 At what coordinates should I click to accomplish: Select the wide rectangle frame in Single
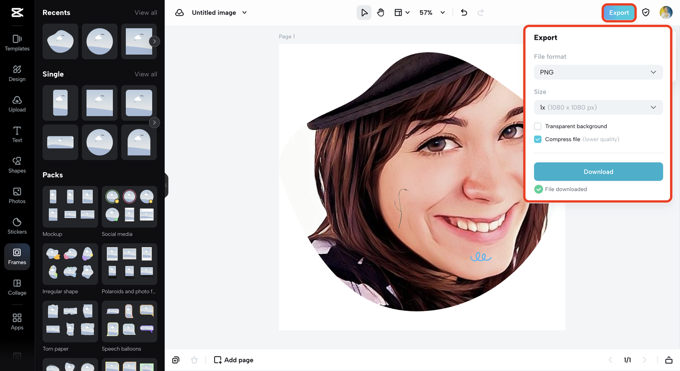(x=61, y=142)
